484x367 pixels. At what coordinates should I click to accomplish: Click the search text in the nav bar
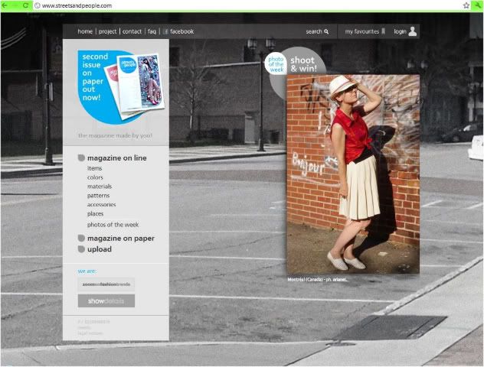[x=314, y=31]
